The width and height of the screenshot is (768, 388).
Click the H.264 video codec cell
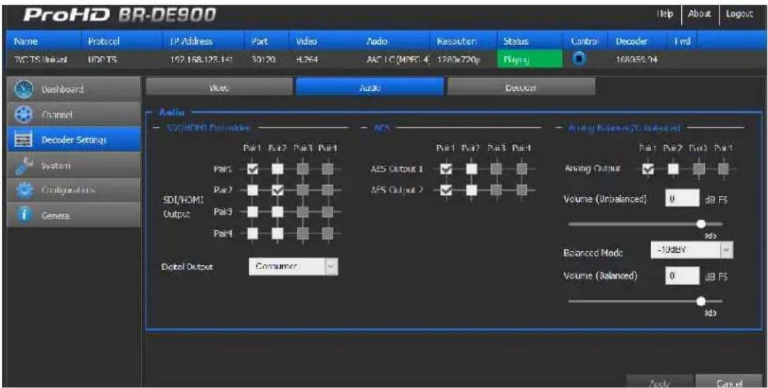(x=307, y=60)
